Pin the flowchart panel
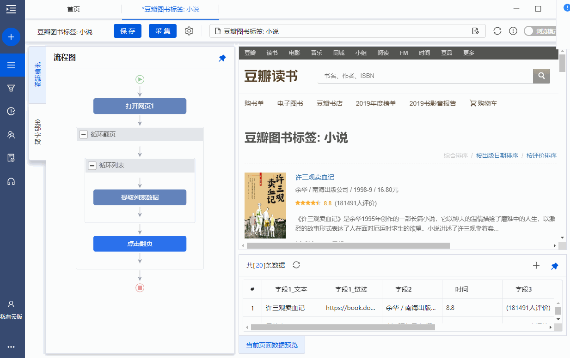The width and height of the screenshot is (570, 358). (222, 58)
